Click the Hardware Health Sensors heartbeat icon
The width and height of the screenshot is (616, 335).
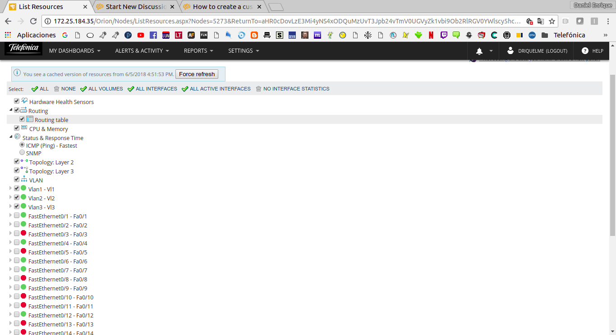[x=24, y=101]
